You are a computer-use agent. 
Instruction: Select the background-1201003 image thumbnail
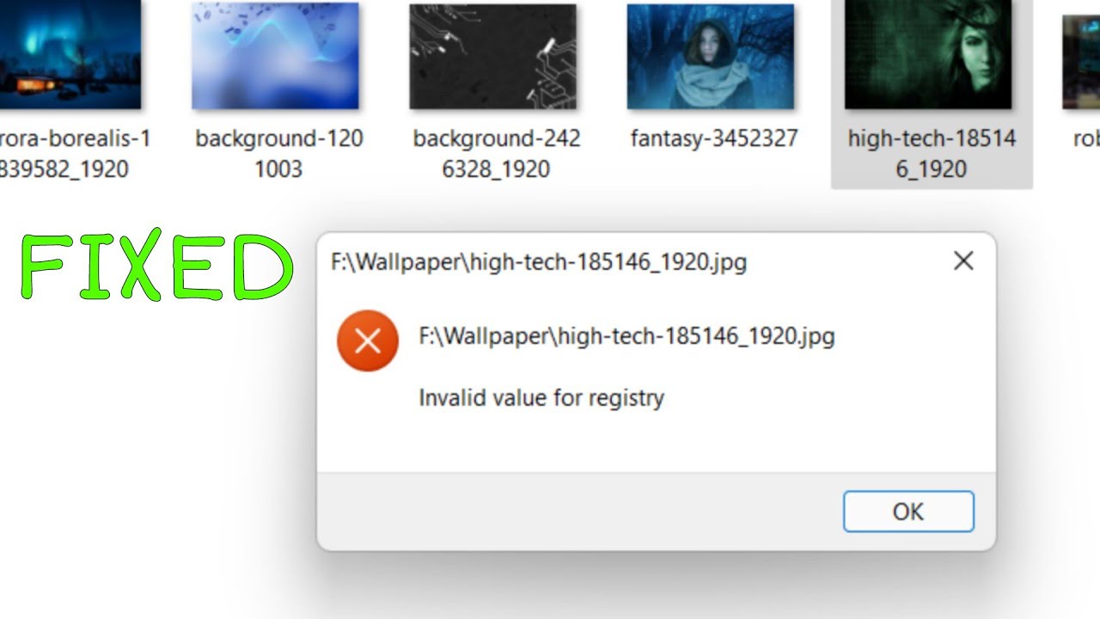pos(275,56)
